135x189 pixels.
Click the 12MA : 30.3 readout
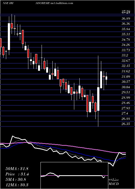(x=17, y=185)
